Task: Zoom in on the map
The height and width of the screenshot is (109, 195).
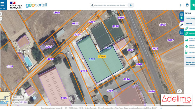Action: (1, 14)
